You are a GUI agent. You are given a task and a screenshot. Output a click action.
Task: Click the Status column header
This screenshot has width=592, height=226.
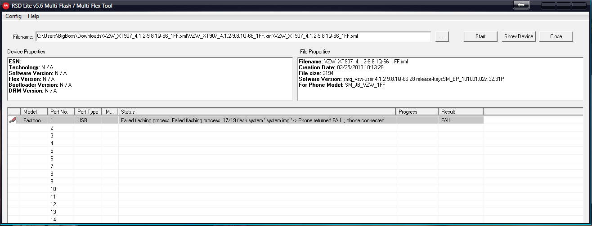[257, 111]
